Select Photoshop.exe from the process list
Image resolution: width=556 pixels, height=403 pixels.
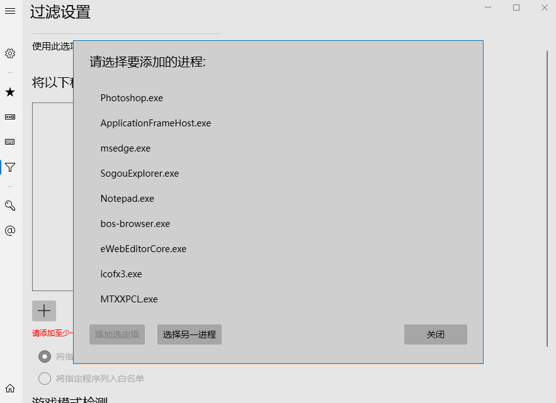(x=132, y=98)
